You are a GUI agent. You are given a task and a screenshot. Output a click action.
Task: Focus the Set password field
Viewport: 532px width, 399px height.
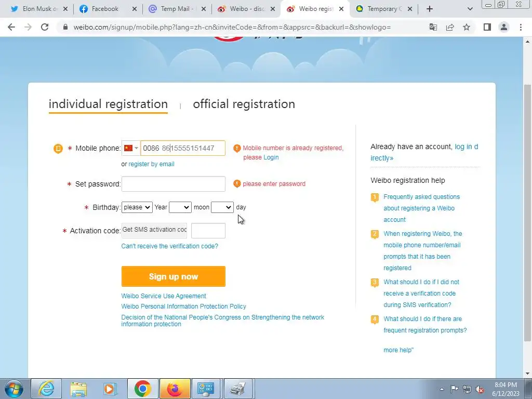pyautogui.click(x=174, y=184)
